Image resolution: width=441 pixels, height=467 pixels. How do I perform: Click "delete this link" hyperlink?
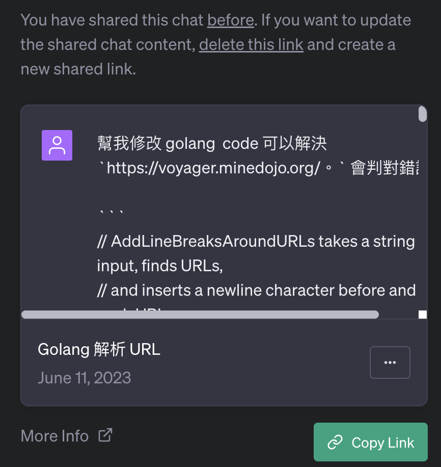251,45
